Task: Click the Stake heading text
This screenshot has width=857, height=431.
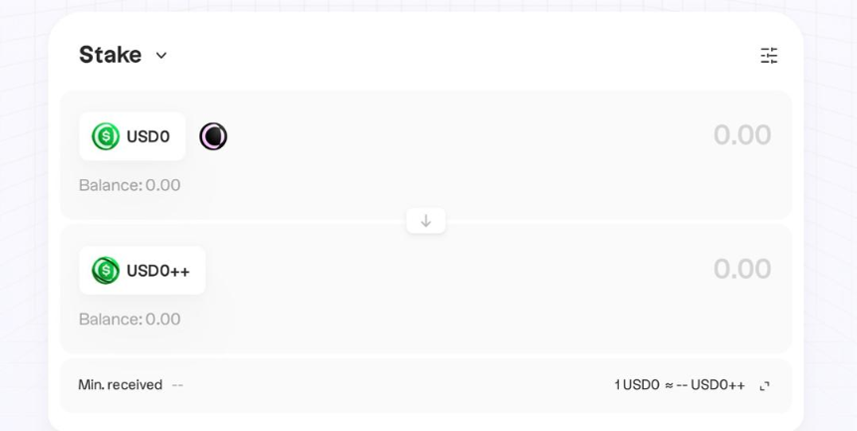Action: pyautogui.click(x=111, y=55)
